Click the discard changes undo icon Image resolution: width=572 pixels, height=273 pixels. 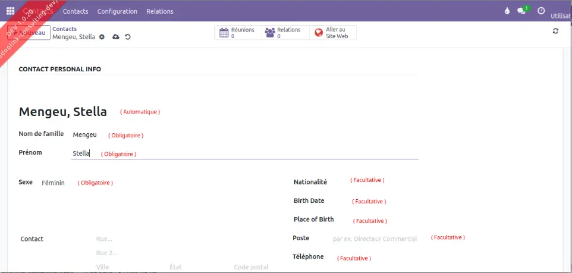(x=127, y=37)
